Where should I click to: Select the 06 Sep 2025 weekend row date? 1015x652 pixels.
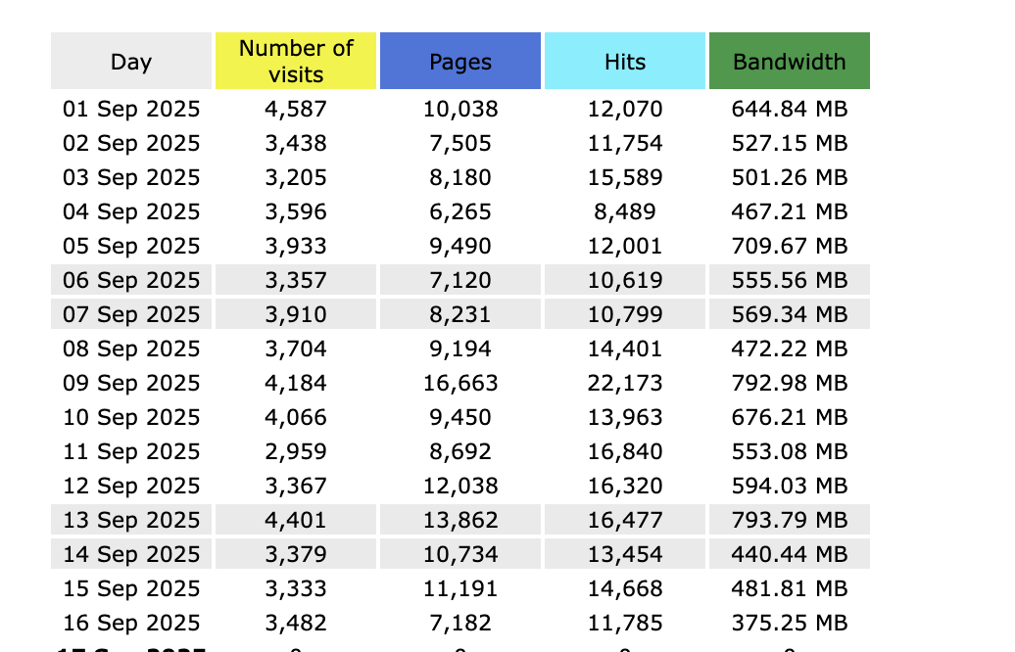pyautogui.click(x=131, y=280)
